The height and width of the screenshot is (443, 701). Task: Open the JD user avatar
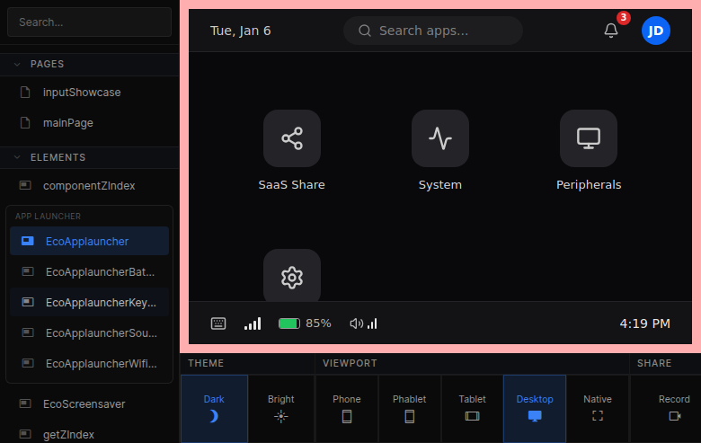(x=655, y=31)
